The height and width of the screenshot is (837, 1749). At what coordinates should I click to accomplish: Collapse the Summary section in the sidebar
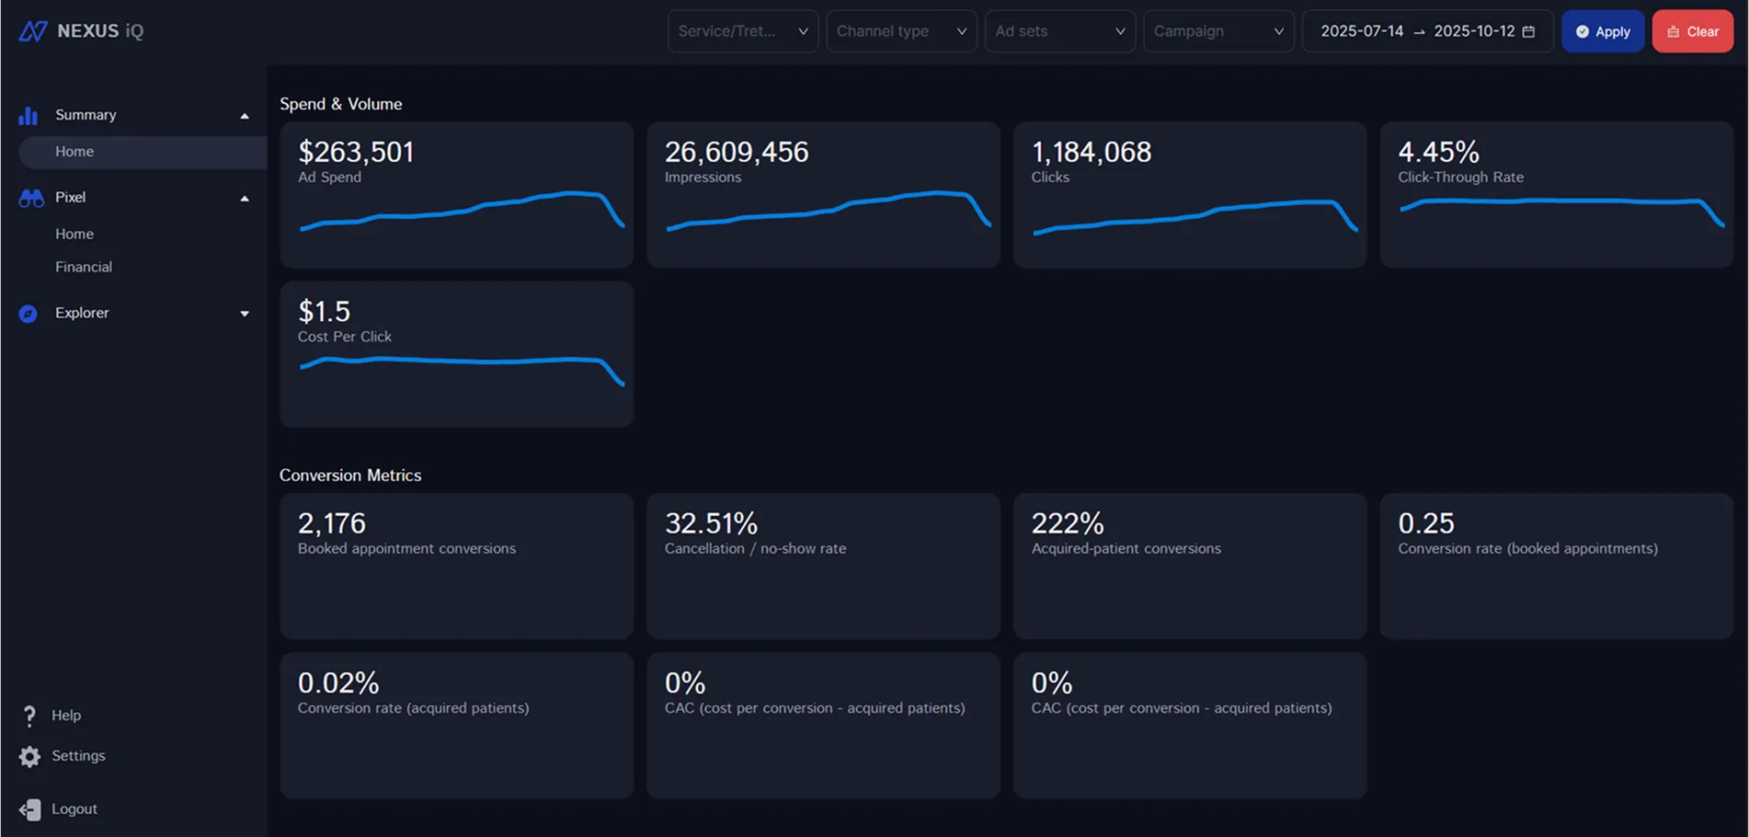pos(244,114)
